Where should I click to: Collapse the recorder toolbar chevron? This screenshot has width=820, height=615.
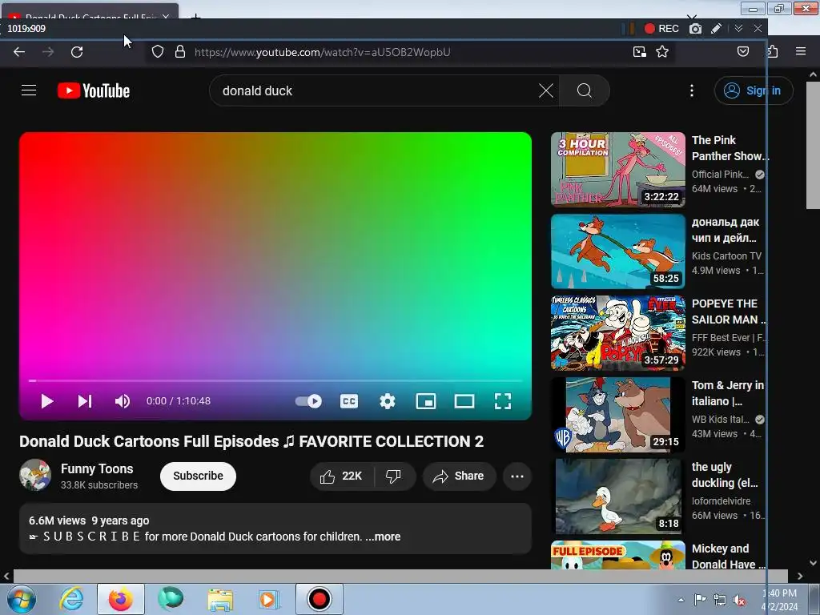[738, 29]
